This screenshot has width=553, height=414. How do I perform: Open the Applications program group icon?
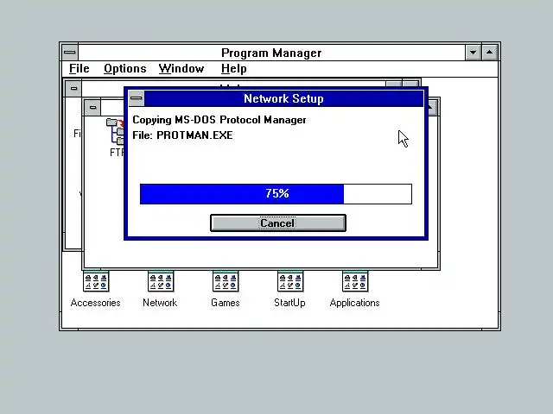coord(355,281)
